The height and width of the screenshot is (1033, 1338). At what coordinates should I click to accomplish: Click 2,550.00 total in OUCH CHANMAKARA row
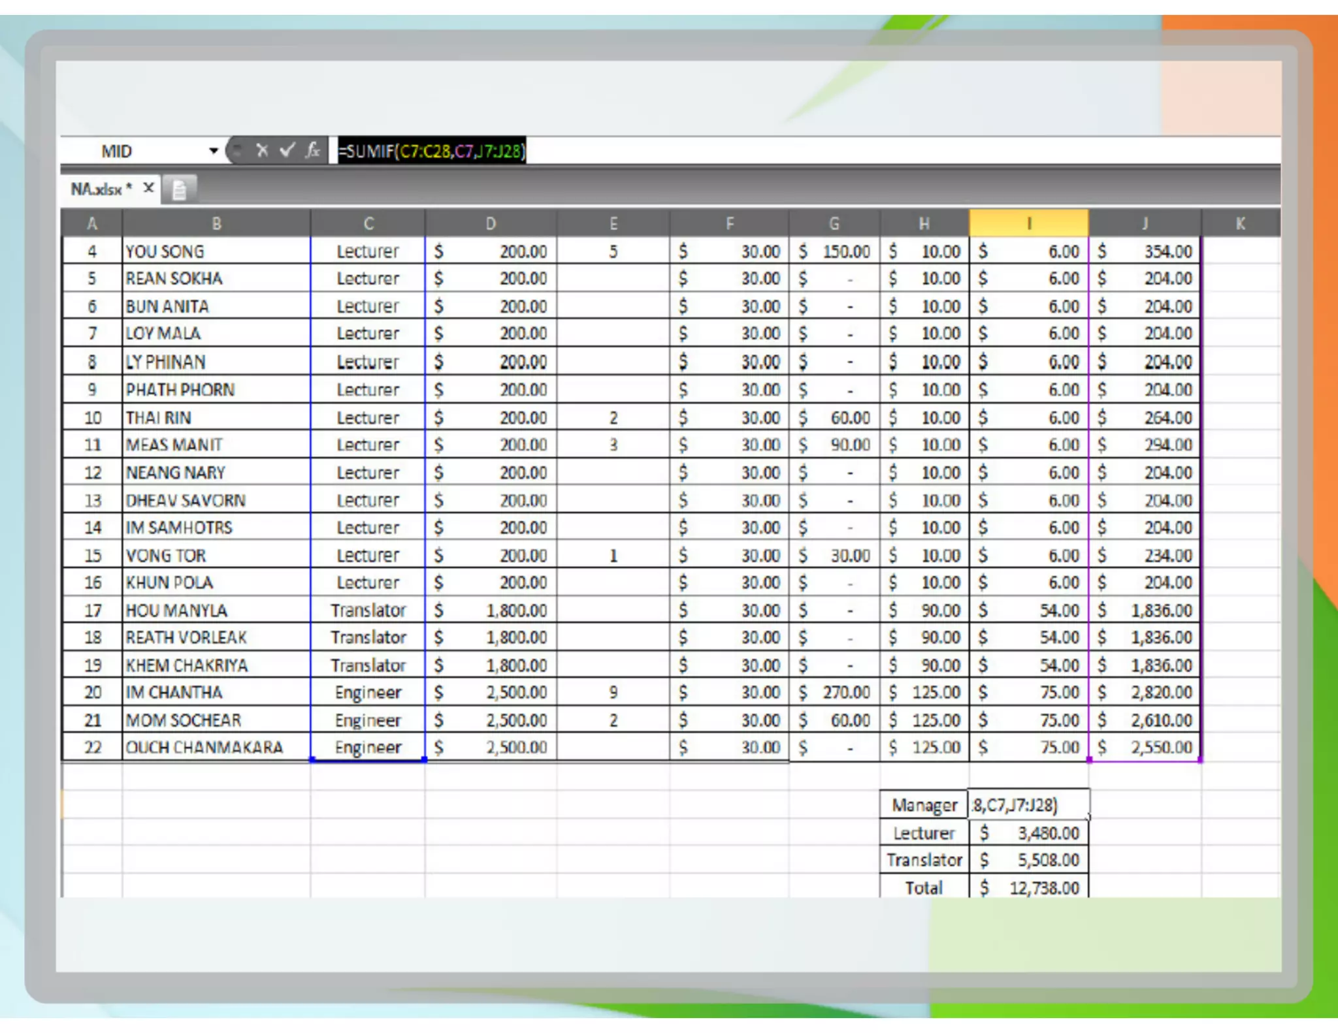tap(1145, 748)
